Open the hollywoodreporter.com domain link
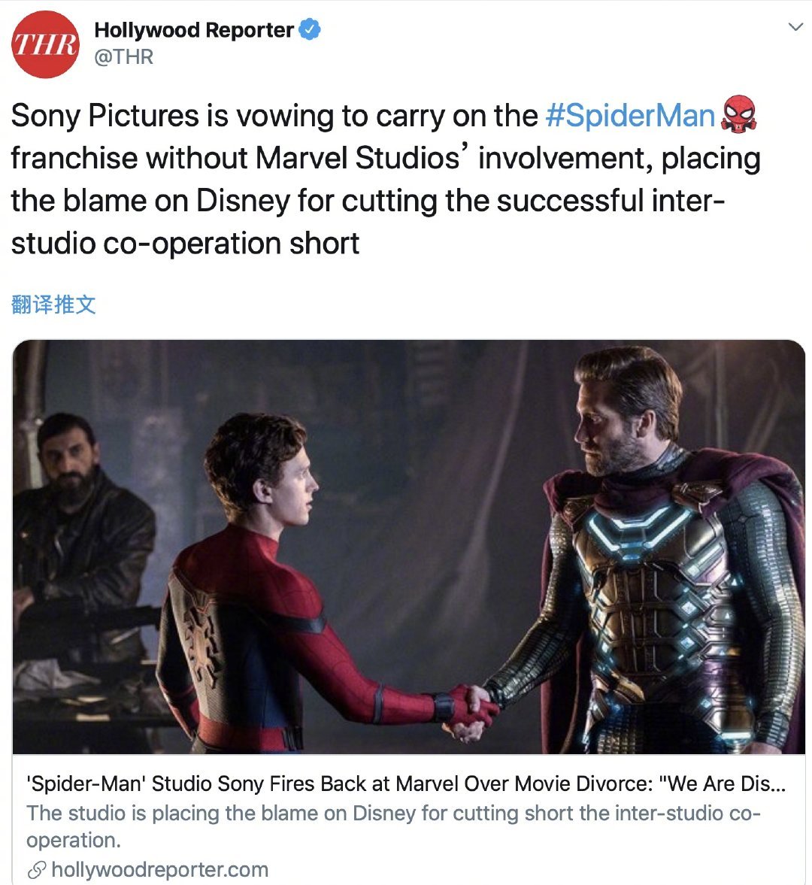 pyautogui.click(x=159, y=870)
